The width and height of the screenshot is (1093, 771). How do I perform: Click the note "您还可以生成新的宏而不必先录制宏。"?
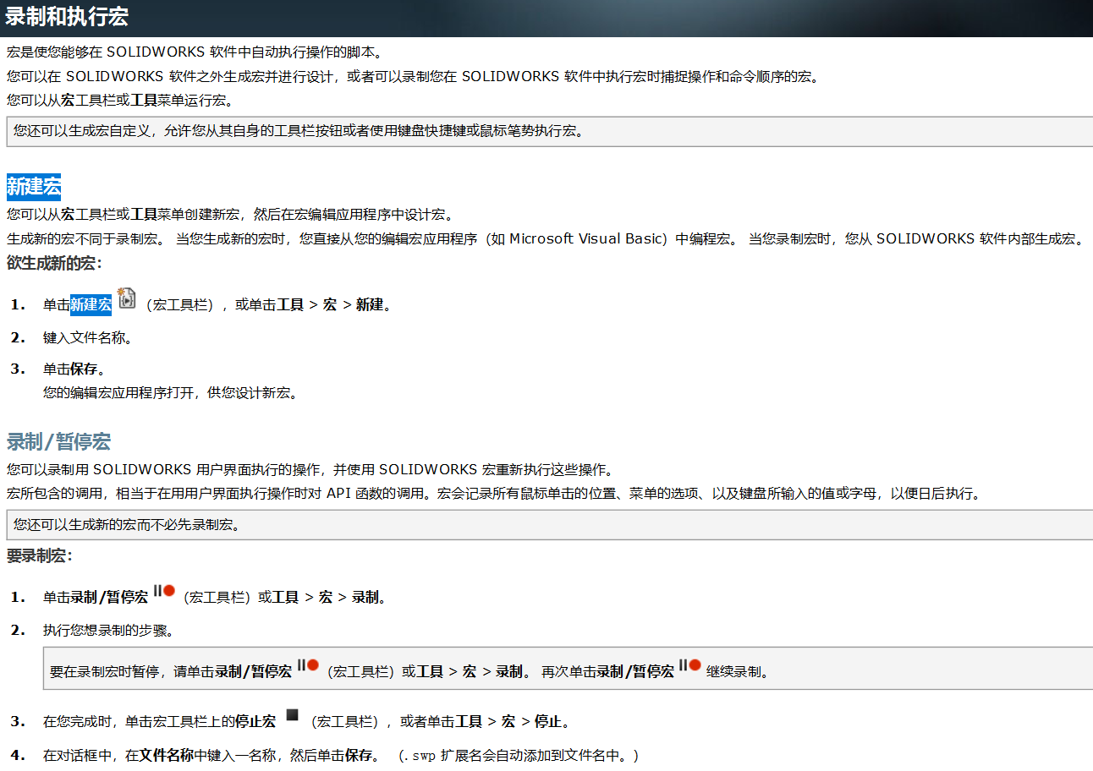click(x=549, y=524)
